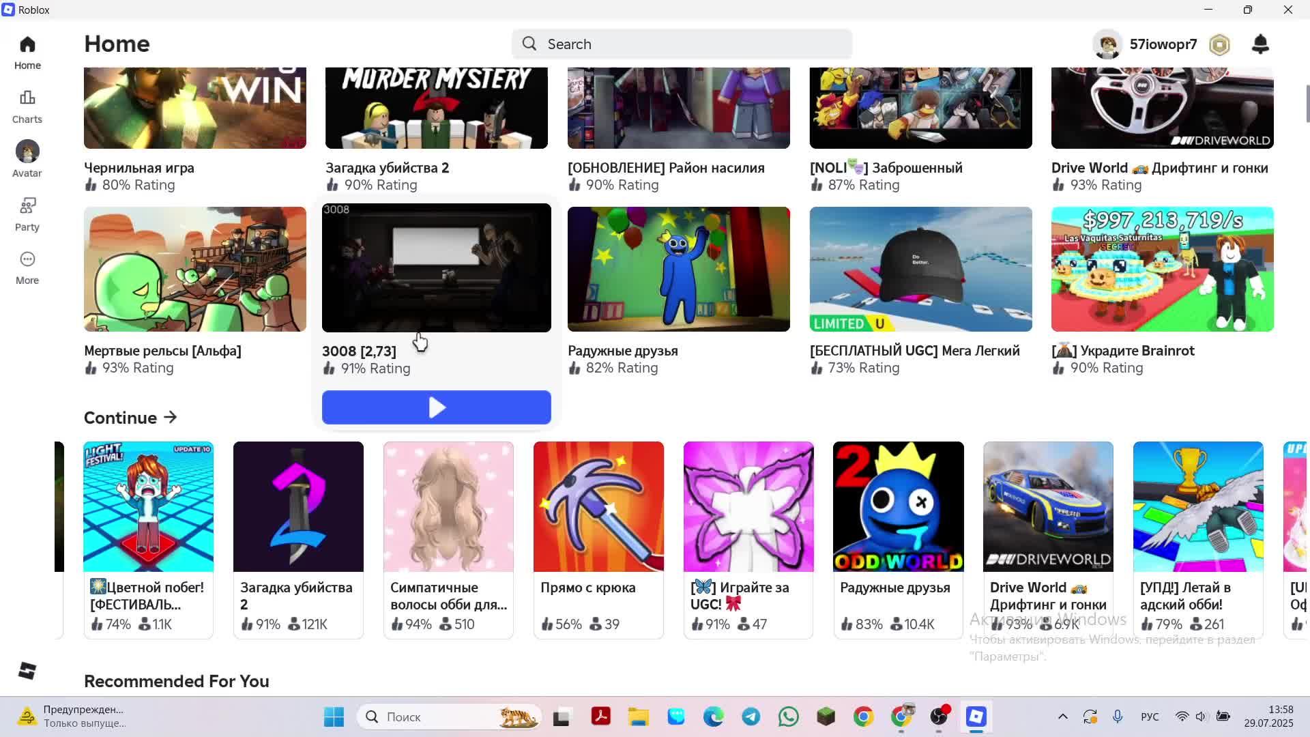
Task: Open the notifications bell
Action: [1260, 44]
